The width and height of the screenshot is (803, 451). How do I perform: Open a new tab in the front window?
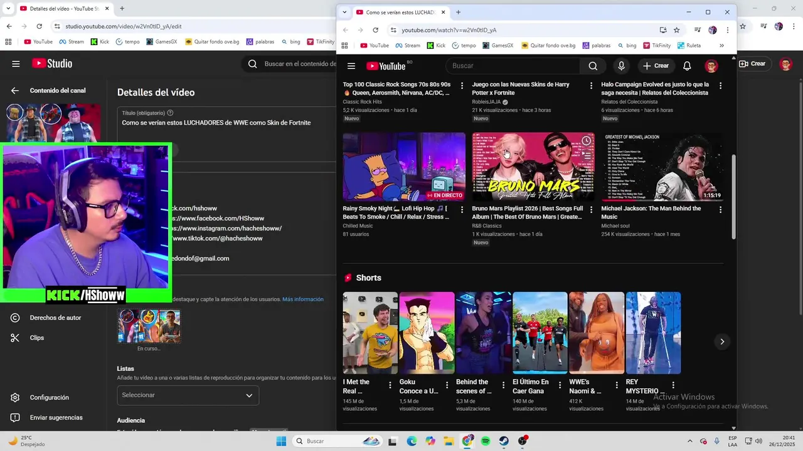(458, 12)
